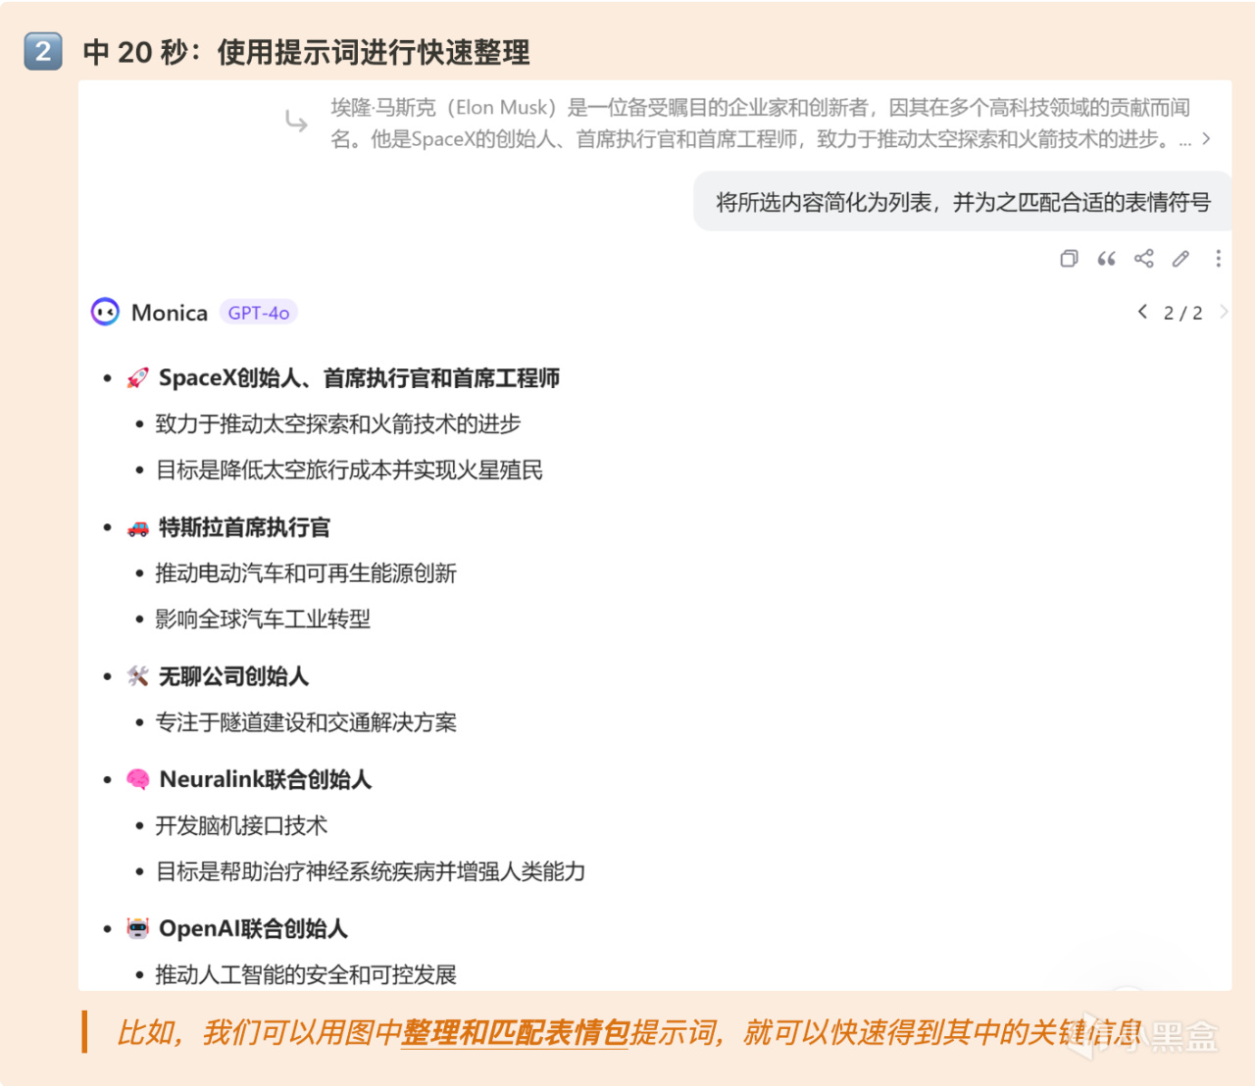
Task: Click the Monica name label
Action: [170, 313]
